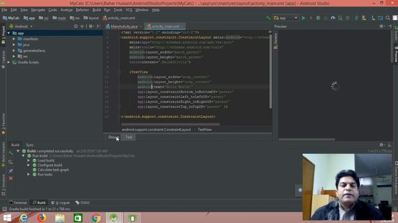
Task: Expand the manifests folder
Action: 14,39
